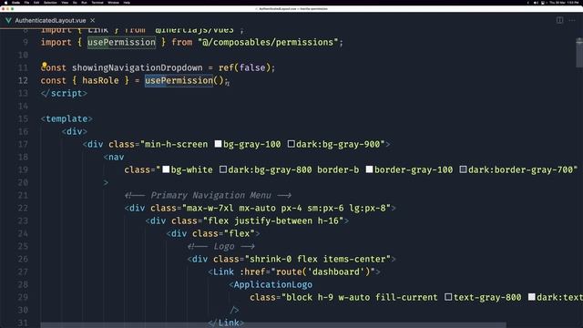Open the File menu
Viewport: 583px width, 328px height.
[26, 3]
